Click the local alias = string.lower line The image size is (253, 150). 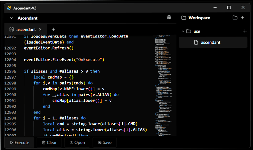tap(95, 130)
